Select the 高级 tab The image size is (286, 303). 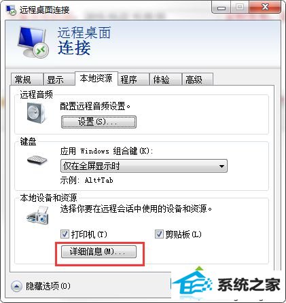pyautogui.click(x=198, y=79)
